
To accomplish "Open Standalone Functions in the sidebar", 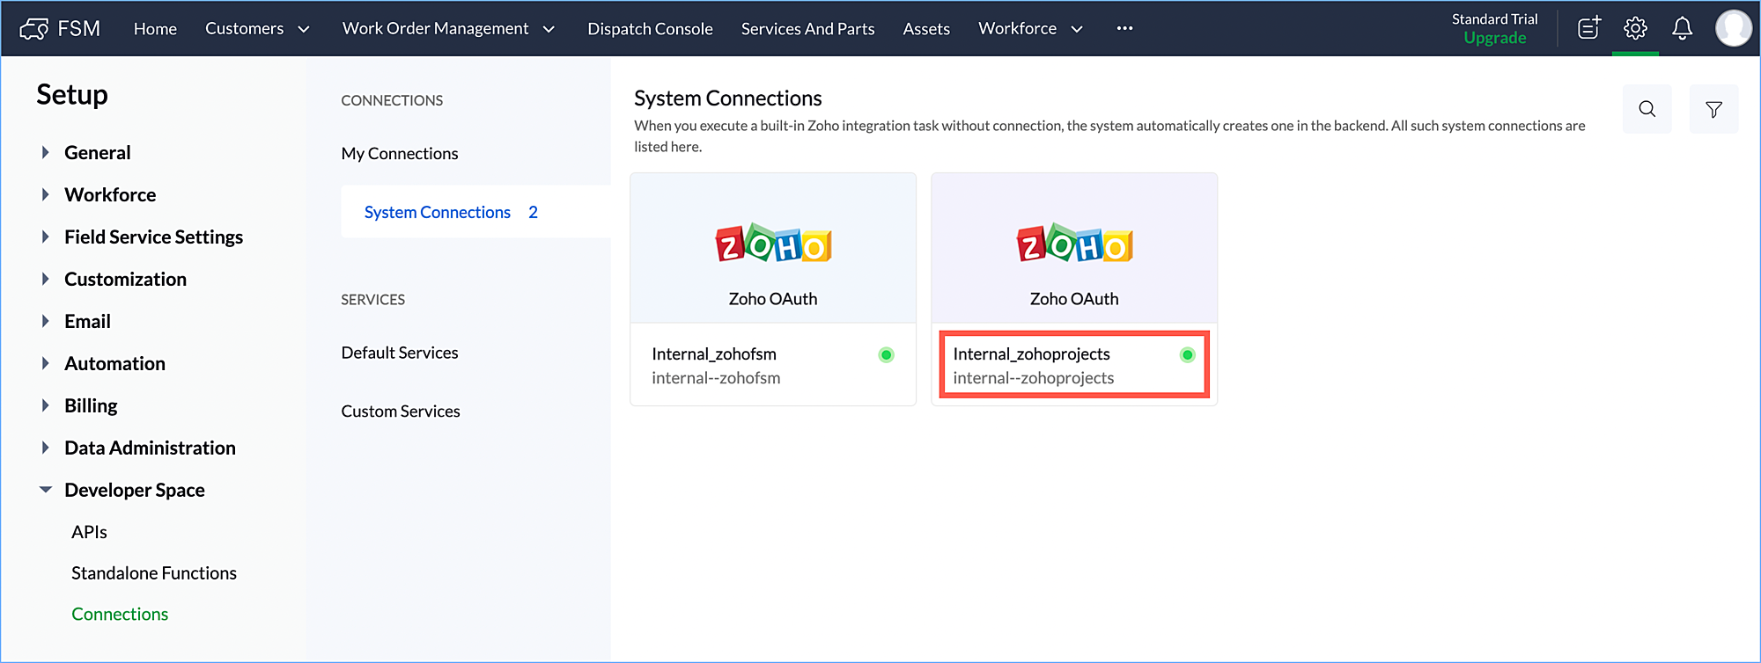I will (x=154, y=573).
